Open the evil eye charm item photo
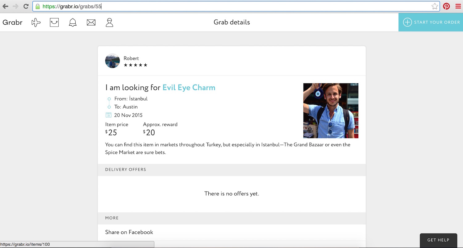 click(331, 111)
